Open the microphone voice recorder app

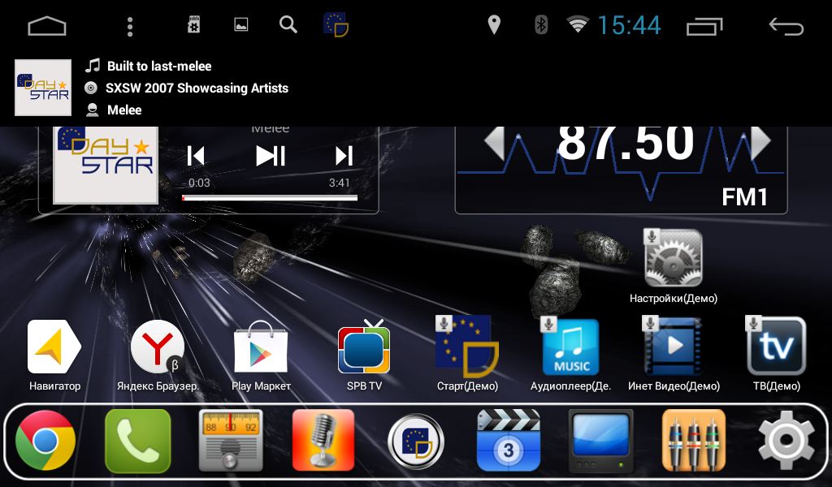click(323, 441)
